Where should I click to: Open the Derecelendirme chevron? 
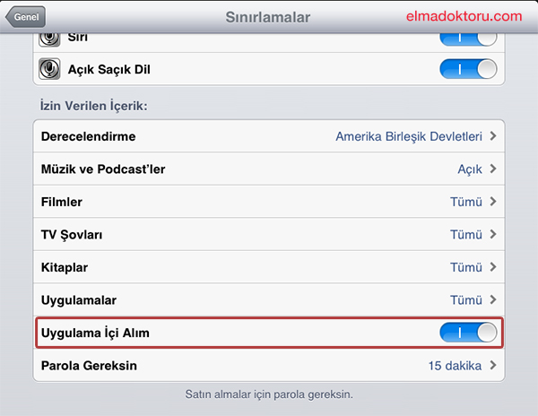493,136
